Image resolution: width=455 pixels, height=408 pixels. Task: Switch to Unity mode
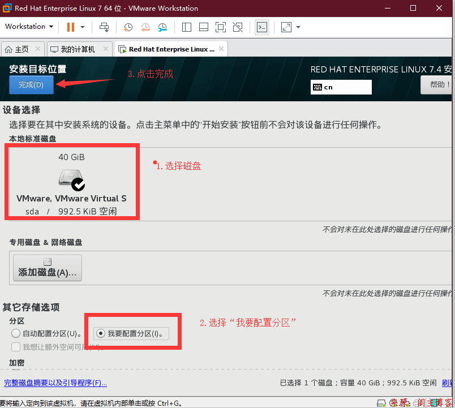(238, 27)
